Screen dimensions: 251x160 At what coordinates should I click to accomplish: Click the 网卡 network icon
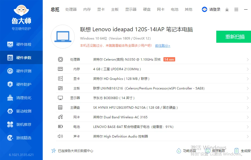(x=60, y=117)
